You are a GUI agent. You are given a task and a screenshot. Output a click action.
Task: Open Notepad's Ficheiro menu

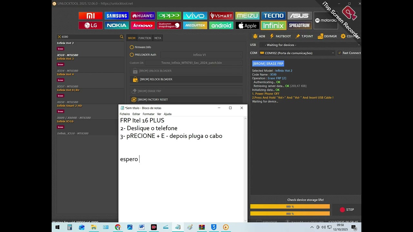pos(125,114)
